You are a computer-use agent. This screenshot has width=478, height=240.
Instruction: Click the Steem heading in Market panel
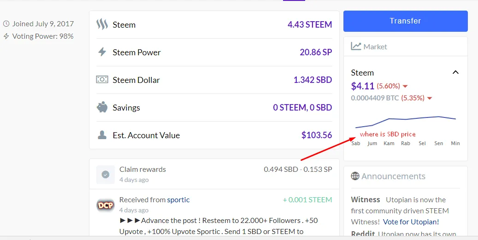pyautogui.click(x=362, y=73)
